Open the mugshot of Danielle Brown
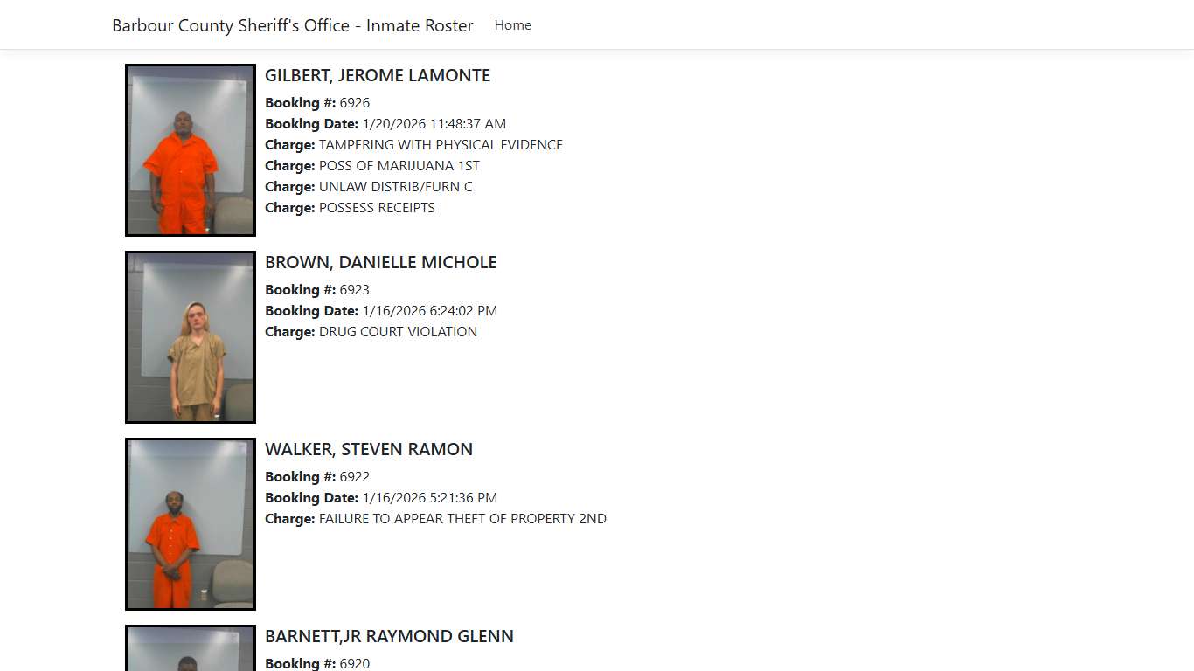 [x=190, y=336]
